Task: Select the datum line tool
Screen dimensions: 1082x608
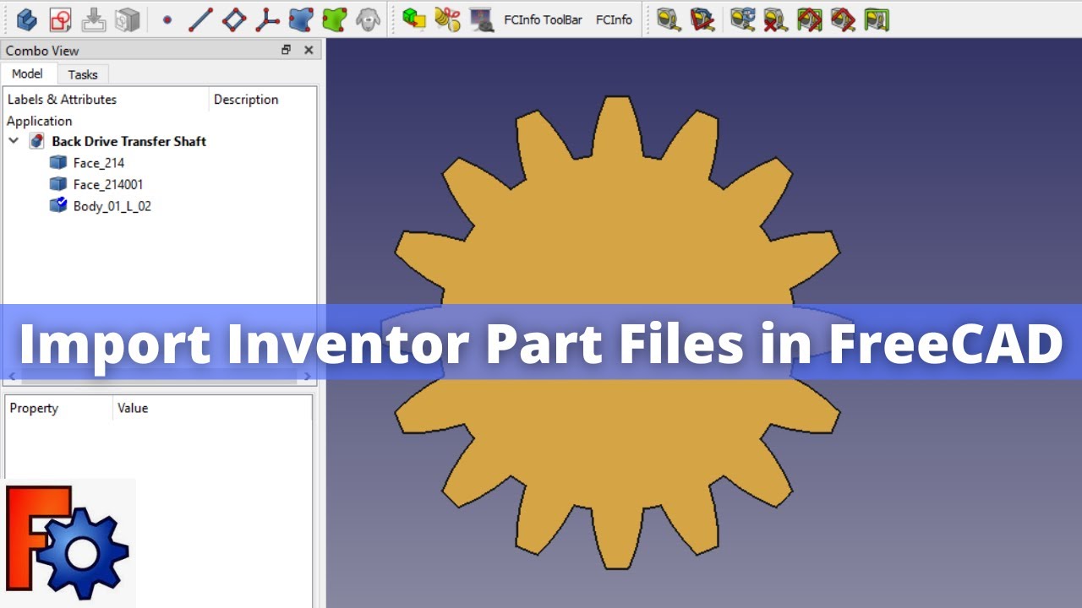Action: [x=200, y=19]
